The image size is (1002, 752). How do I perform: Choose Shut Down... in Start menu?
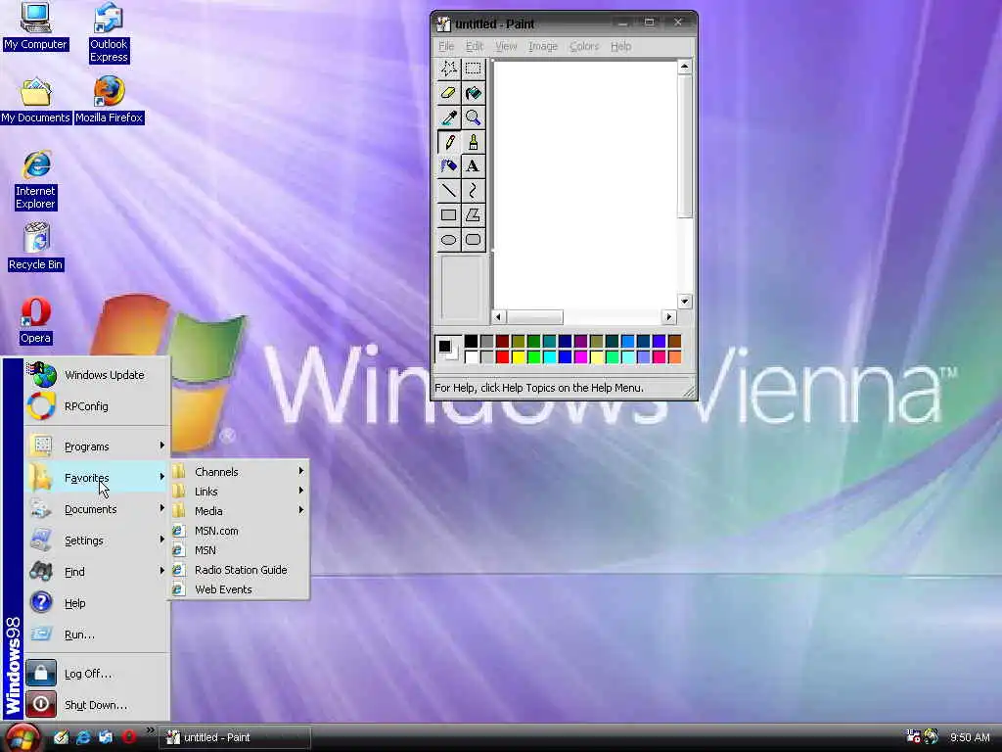tap(97, 705)
